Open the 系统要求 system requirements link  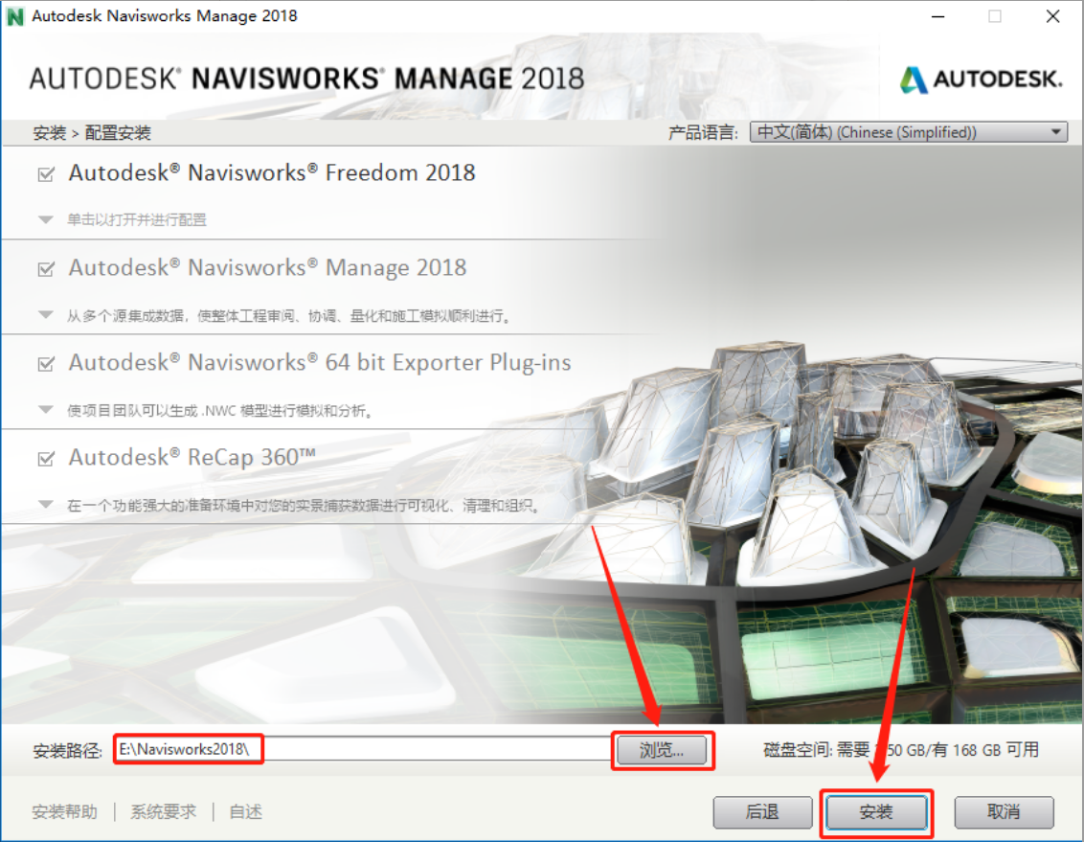[164, 812]
